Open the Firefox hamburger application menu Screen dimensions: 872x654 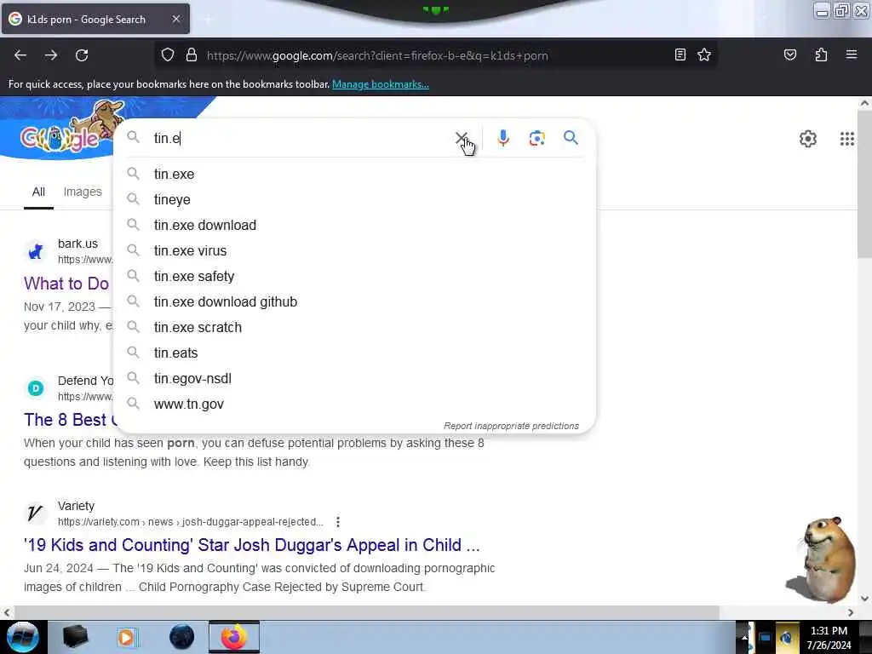(x=852, y=55)
